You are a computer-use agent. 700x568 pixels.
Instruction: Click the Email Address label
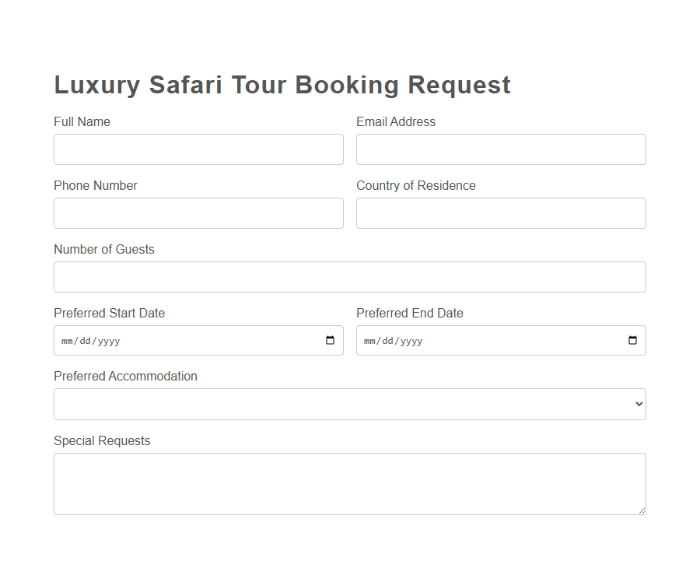tap(396, 121)
